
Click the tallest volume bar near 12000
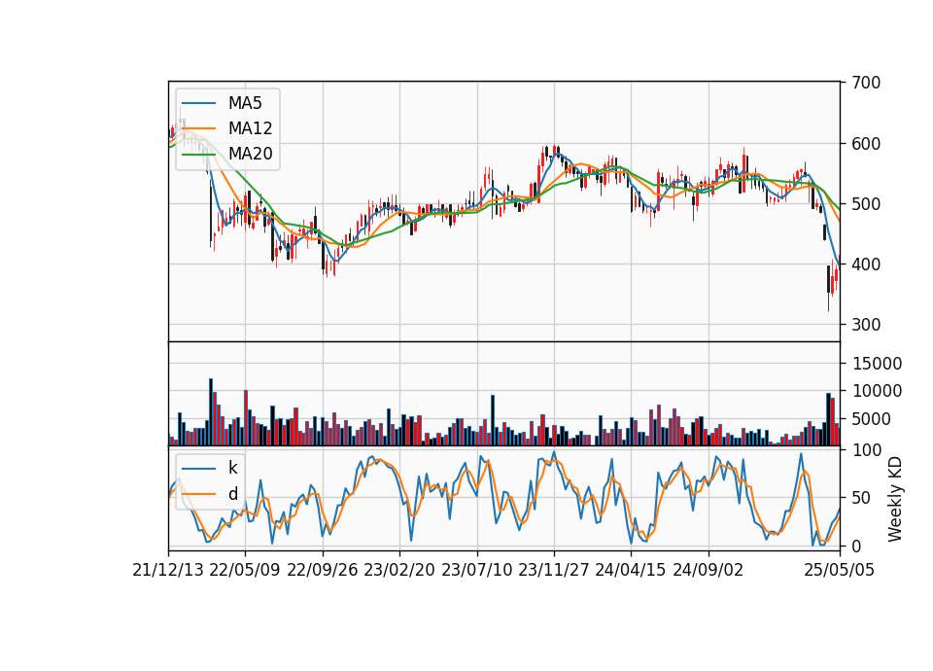tap(211, 412)
